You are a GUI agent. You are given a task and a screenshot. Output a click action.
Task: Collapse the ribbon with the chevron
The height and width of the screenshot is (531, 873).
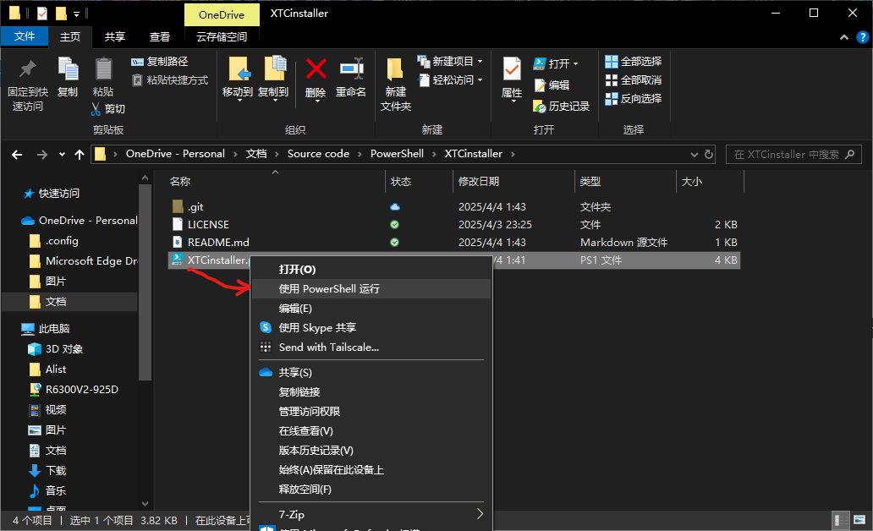[844, 37]
